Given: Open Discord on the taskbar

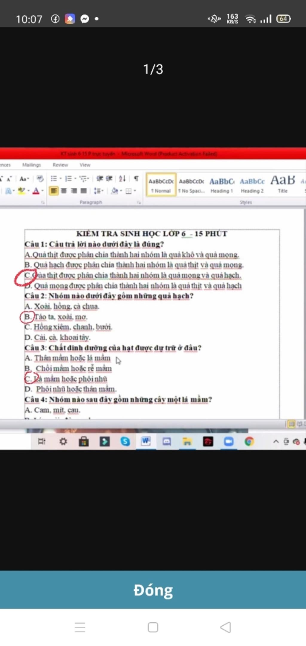Looking at the screenshot, I should tap(166, 442).
